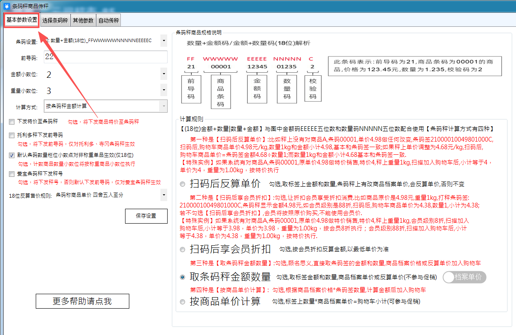The height and width of the screenshot is (335, 516).
Task: Click the 保存设置 button
Action: click(x=146, y=216)
